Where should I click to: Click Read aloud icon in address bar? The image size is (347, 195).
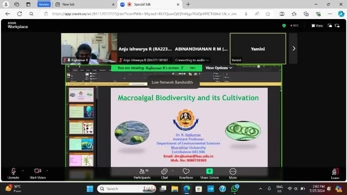[x=257, y=14]
